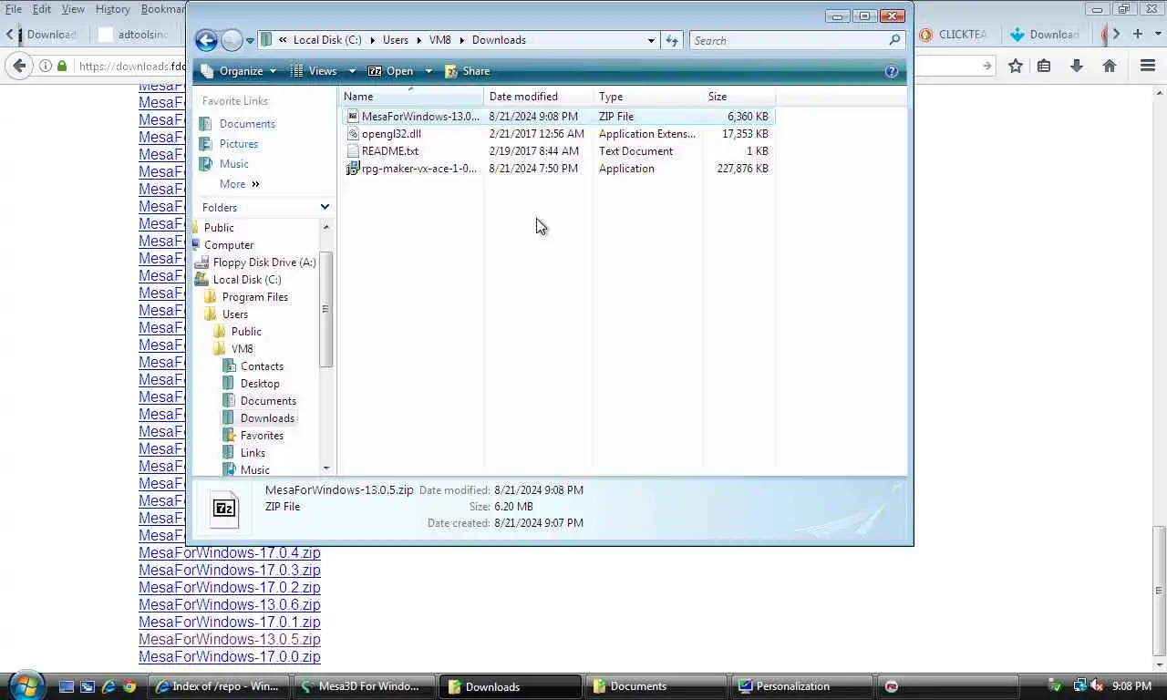The width and height of the screenshot is (1167, 700).
Task: Click 7z file icon in details pane
Action: pyautogui.click(x=224, y=509)
